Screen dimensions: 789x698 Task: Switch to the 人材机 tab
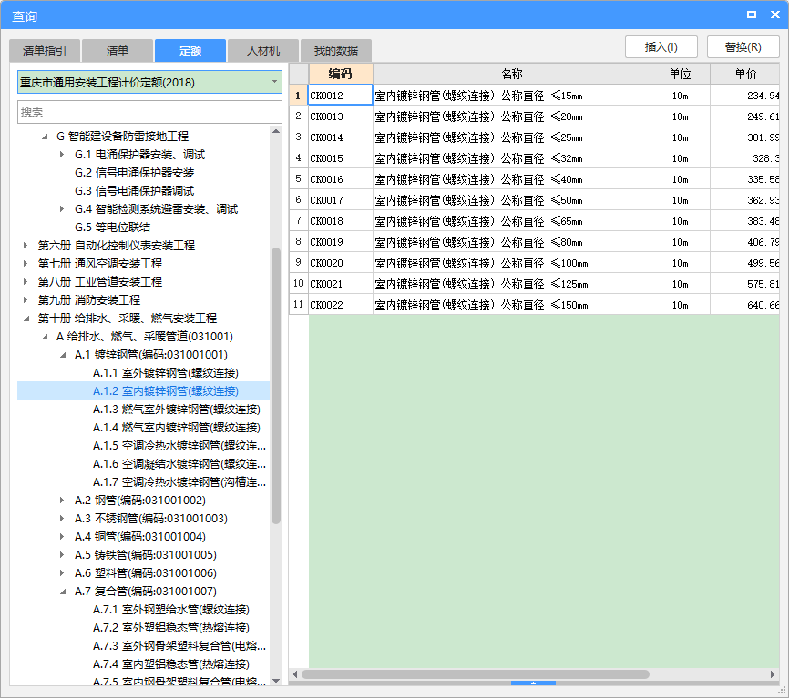coord(263,51)
